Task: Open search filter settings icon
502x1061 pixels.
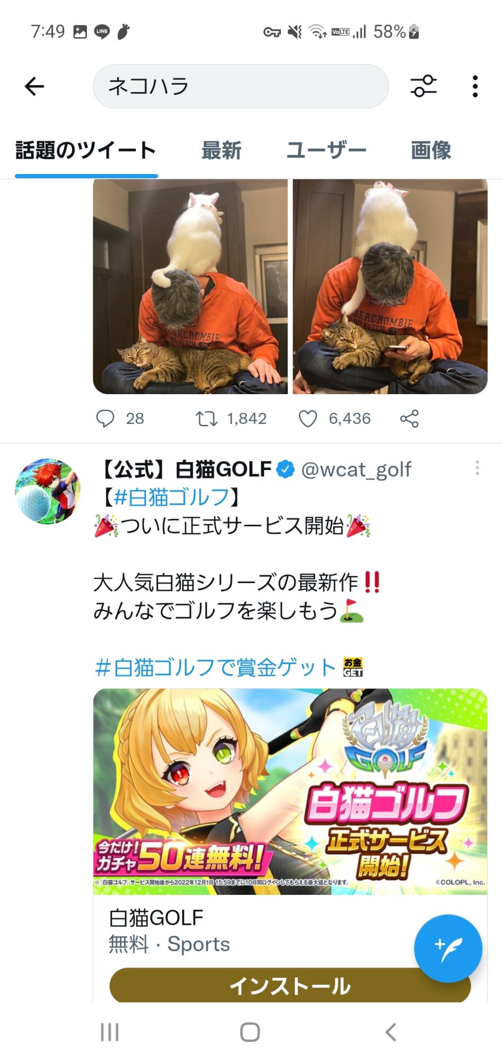Action: tap(423, 86)
